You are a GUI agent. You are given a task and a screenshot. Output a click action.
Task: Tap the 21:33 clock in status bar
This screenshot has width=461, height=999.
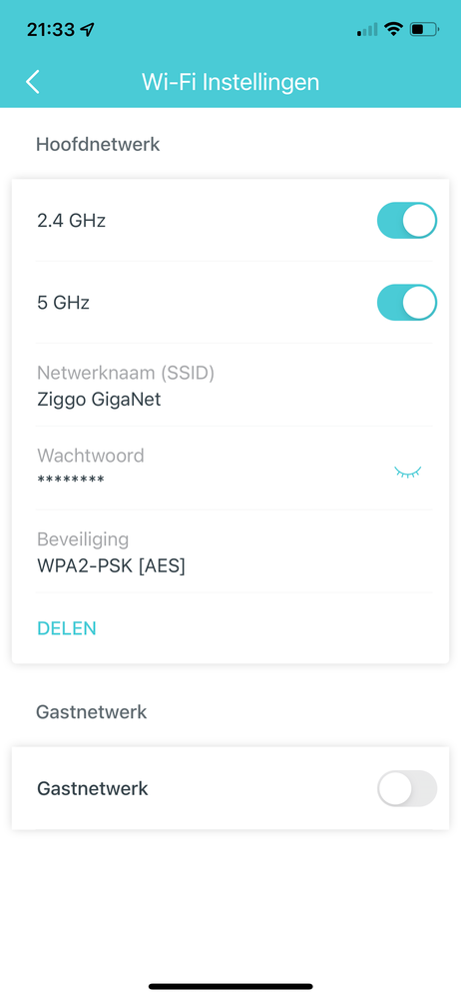(x=51, y=29)
